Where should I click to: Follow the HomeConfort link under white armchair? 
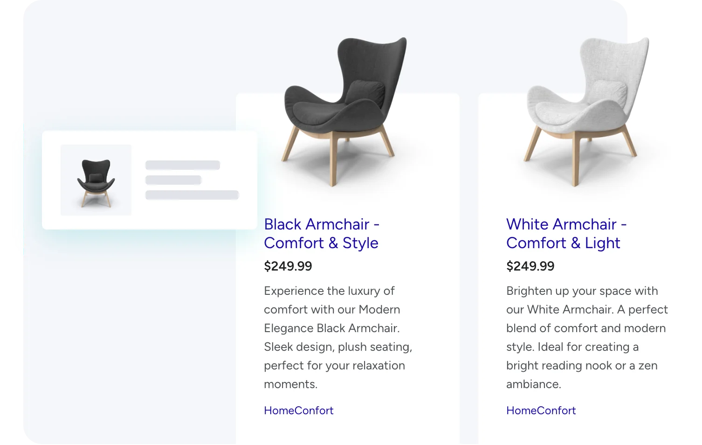541,410
